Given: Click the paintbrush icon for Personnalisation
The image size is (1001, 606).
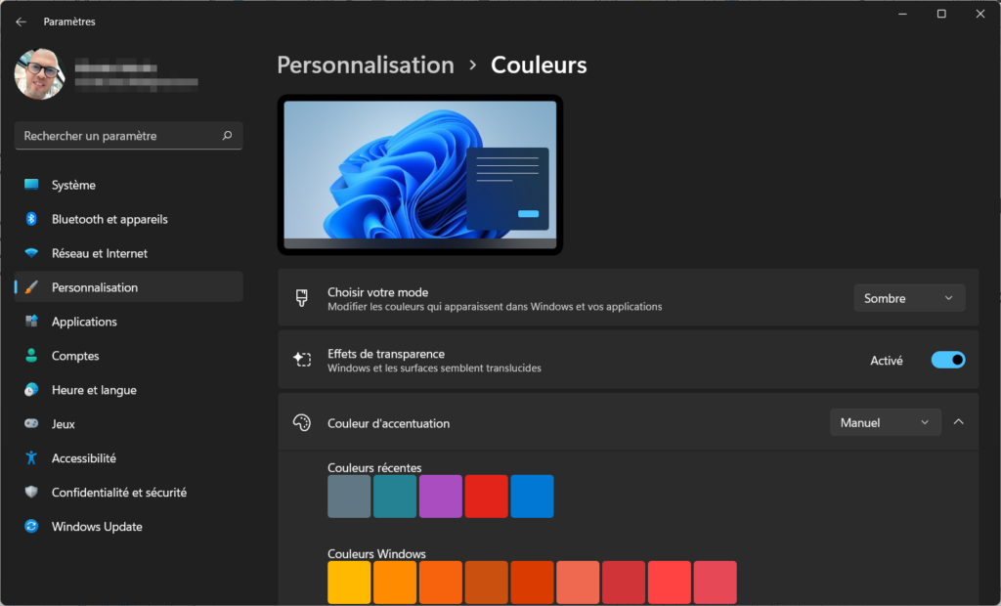Looking at the screenshot, I should tap(31, 287).
